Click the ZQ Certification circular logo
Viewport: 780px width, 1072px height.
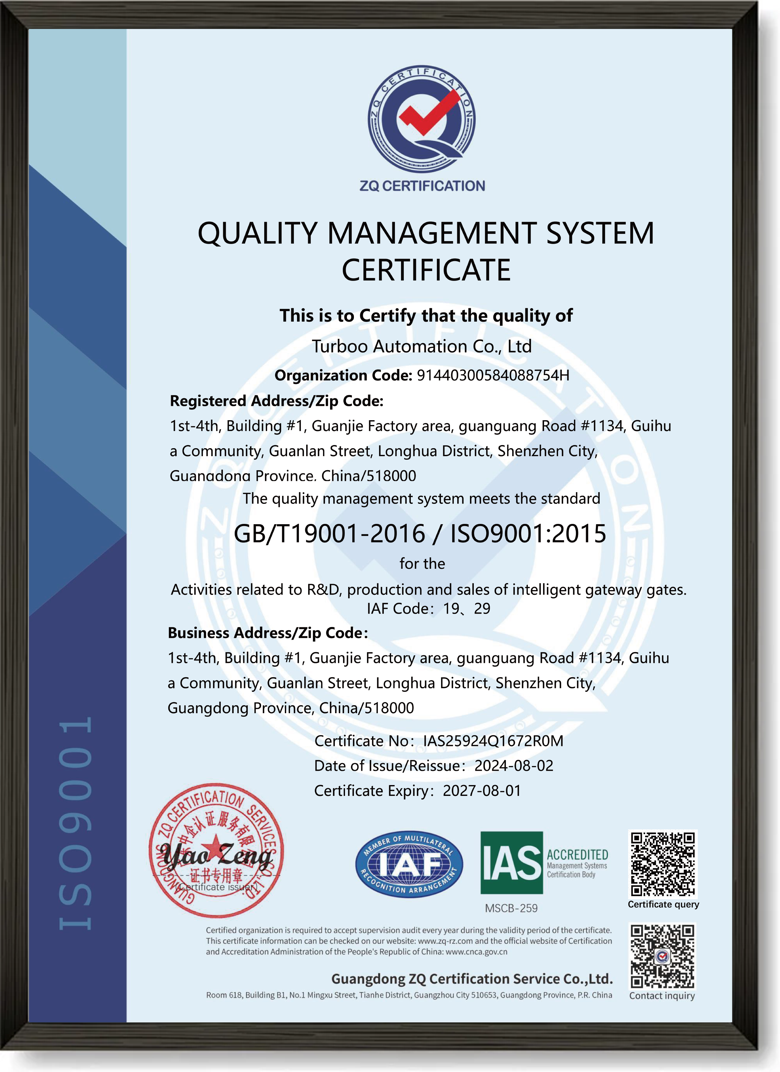point(421,119)
